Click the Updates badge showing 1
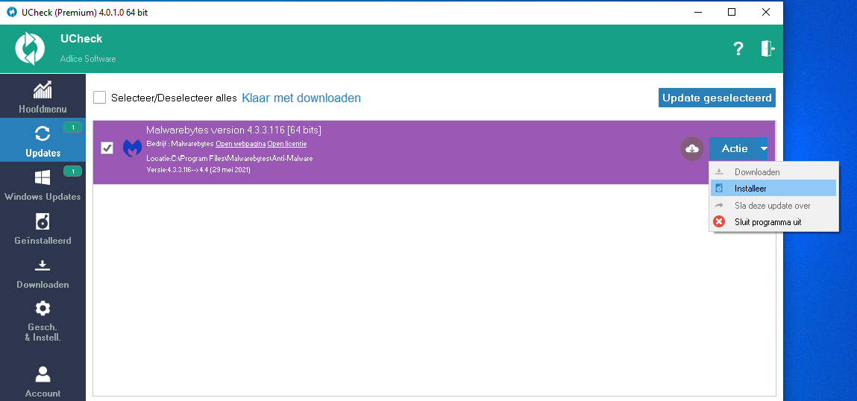The image size is (857, 401). [72, 127]
